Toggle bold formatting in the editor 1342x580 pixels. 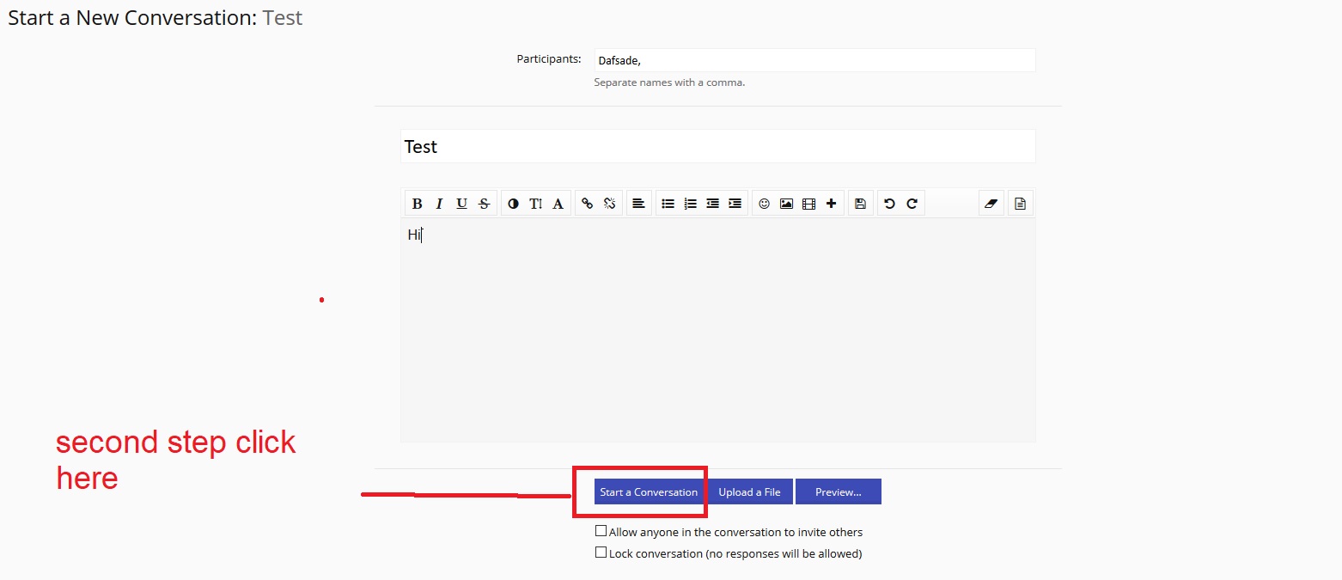[x=417, y=204]
